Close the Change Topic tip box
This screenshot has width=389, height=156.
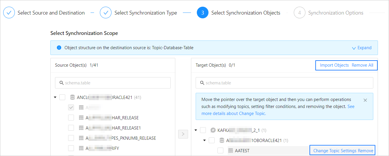click(x=365, y=100)
